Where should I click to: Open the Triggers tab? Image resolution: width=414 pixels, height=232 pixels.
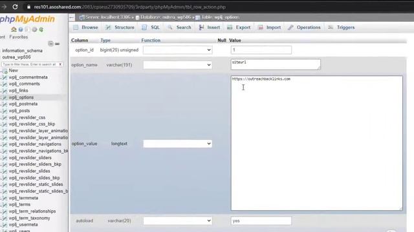click(x=342, y=27)
